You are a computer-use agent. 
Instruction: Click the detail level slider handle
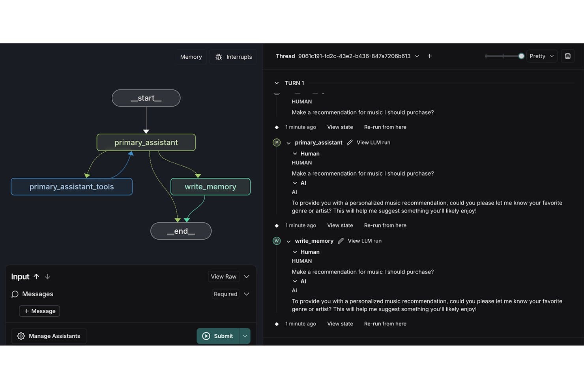(521, 56)
